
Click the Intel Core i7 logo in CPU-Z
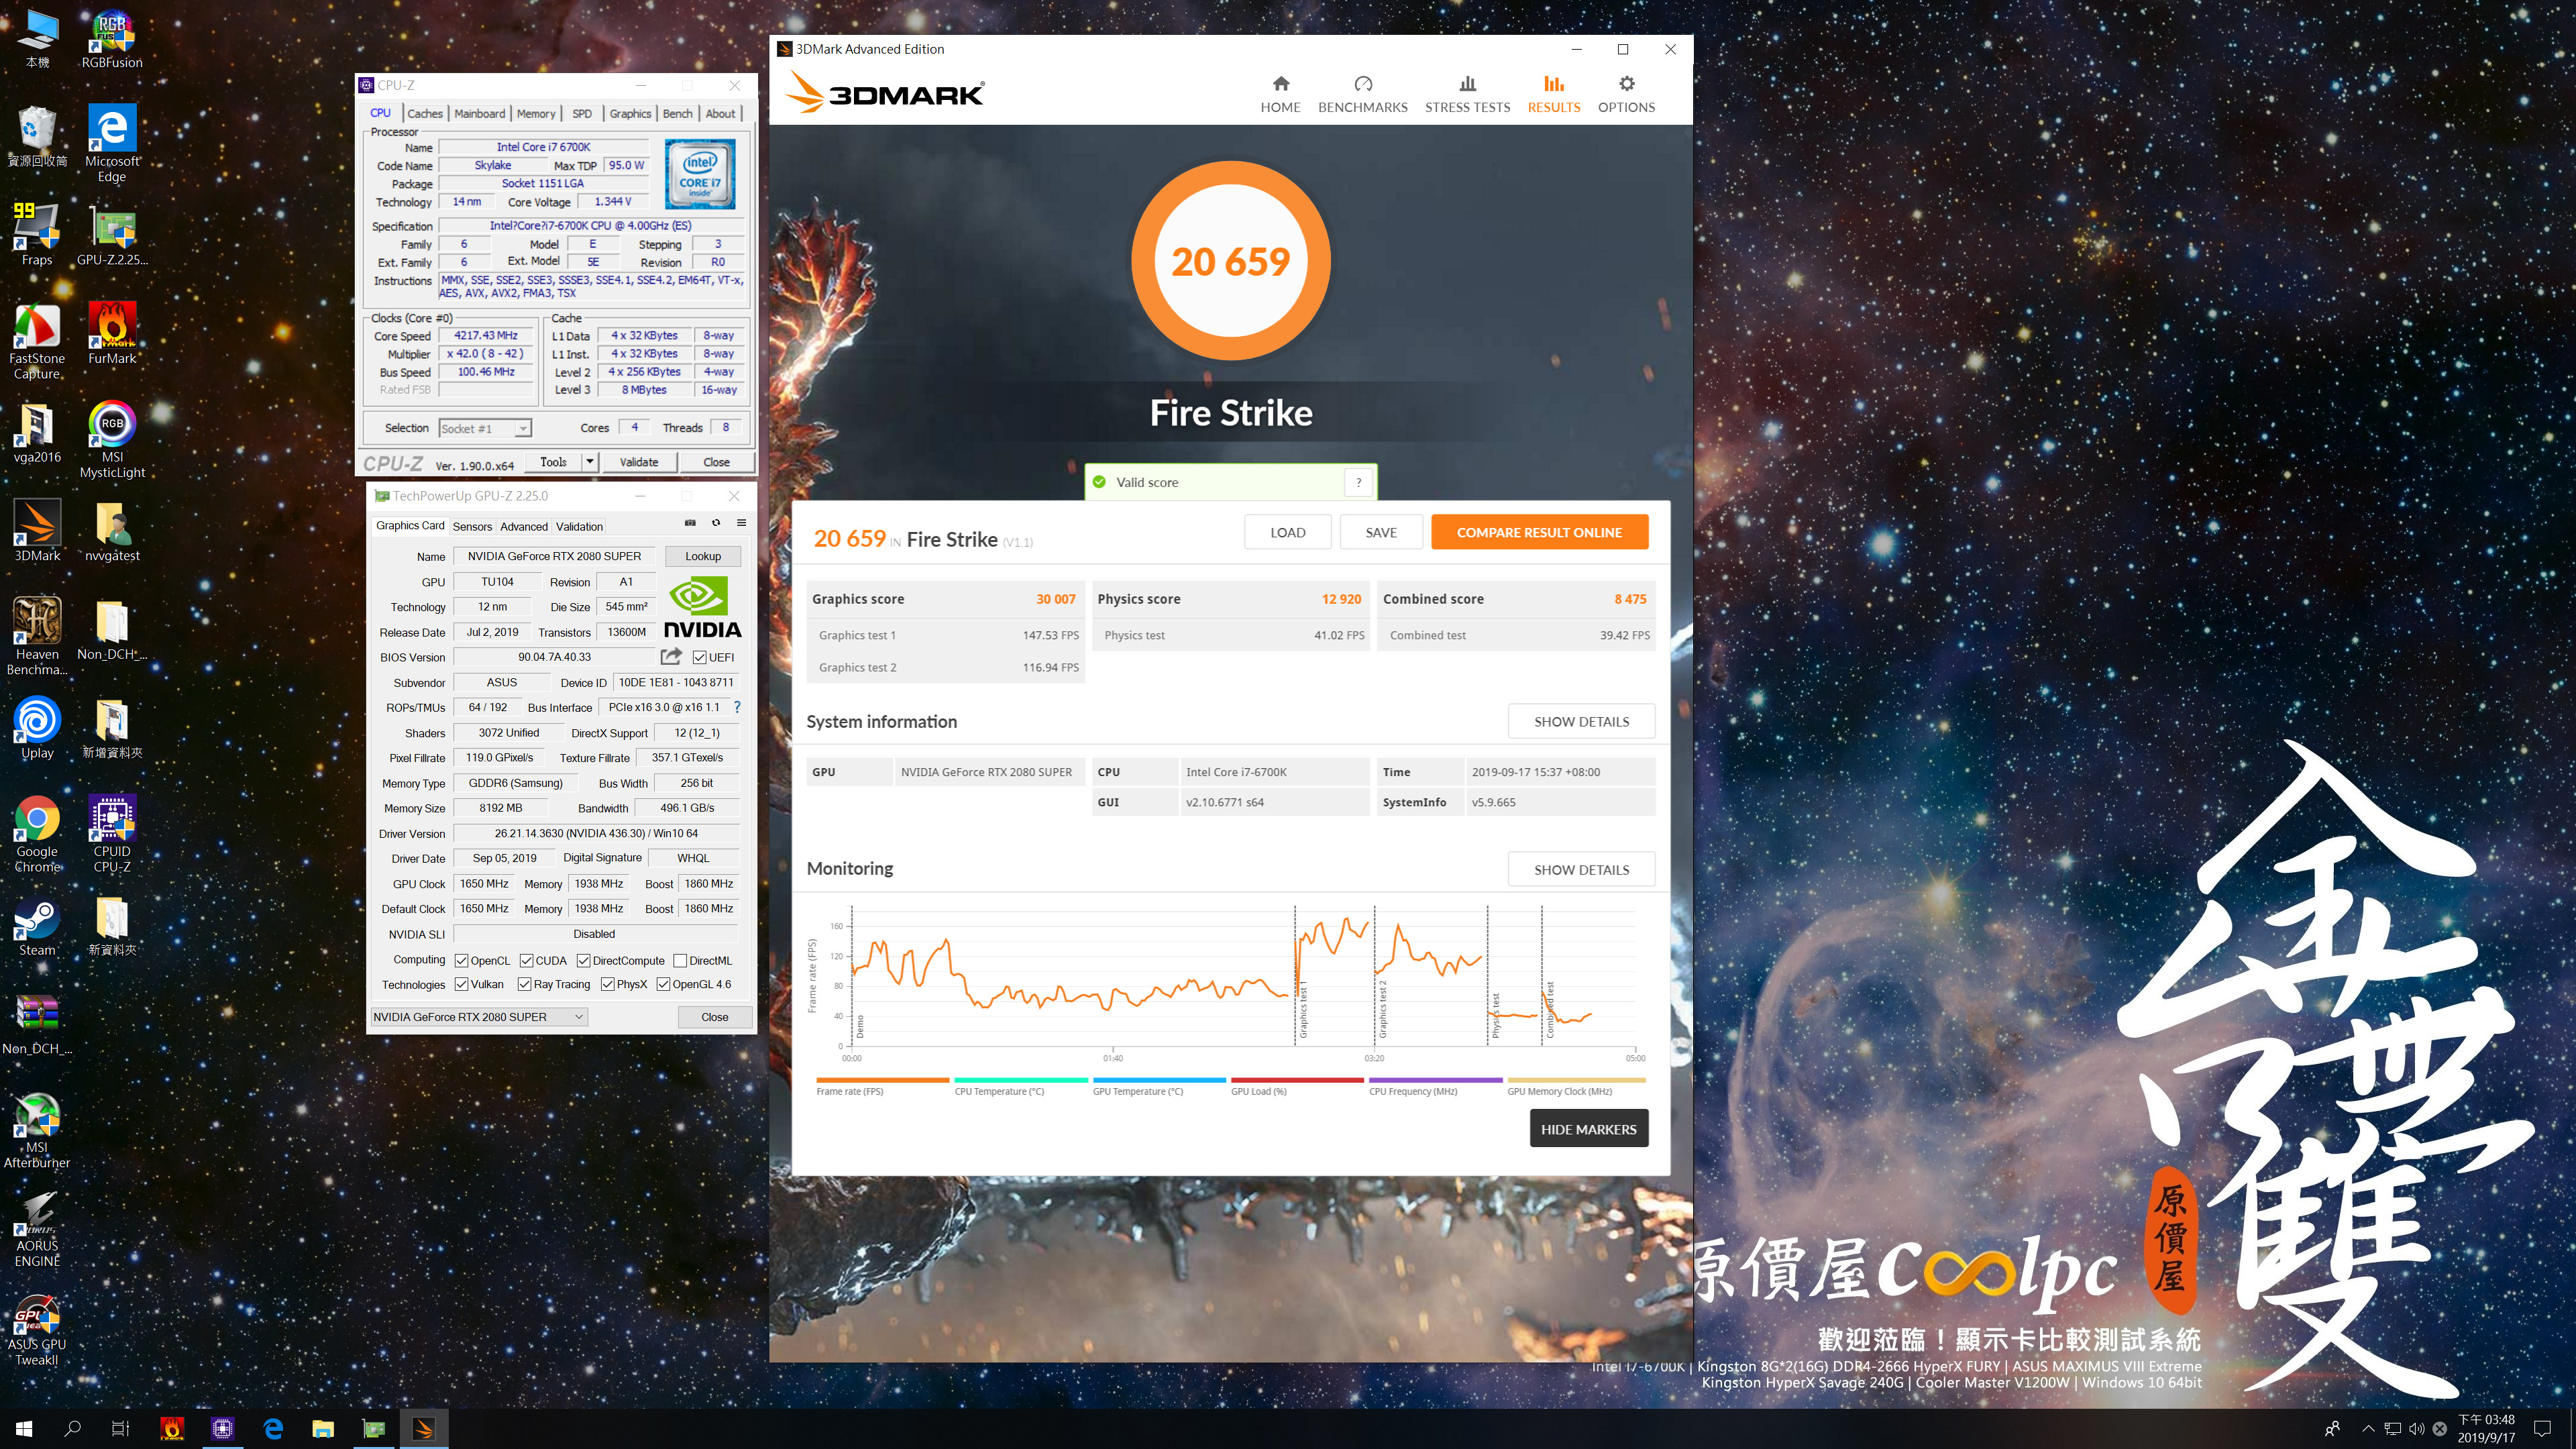click(x=700, y=174)
